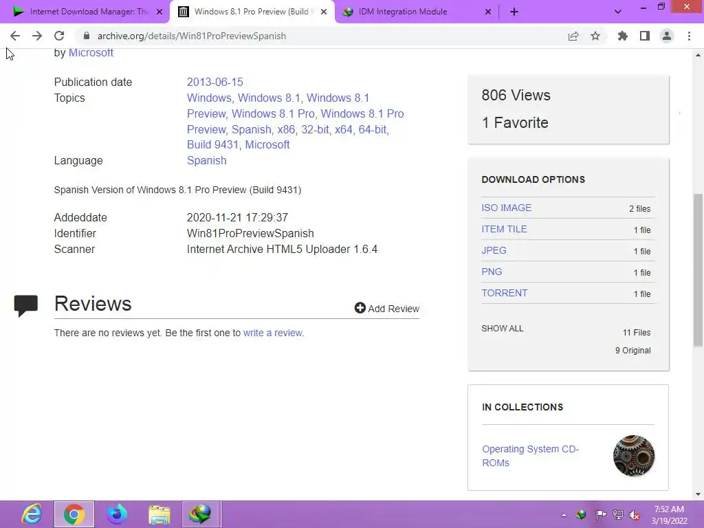Open the tab search dropdown arrow
Image resolution: width=704 pixels, height=528 pixels.
(618, 12)
